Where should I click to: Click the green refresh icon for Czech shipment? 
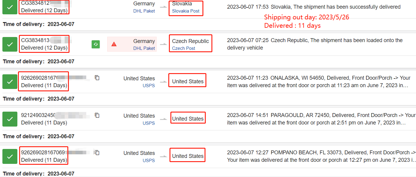(x=96, y=44)
